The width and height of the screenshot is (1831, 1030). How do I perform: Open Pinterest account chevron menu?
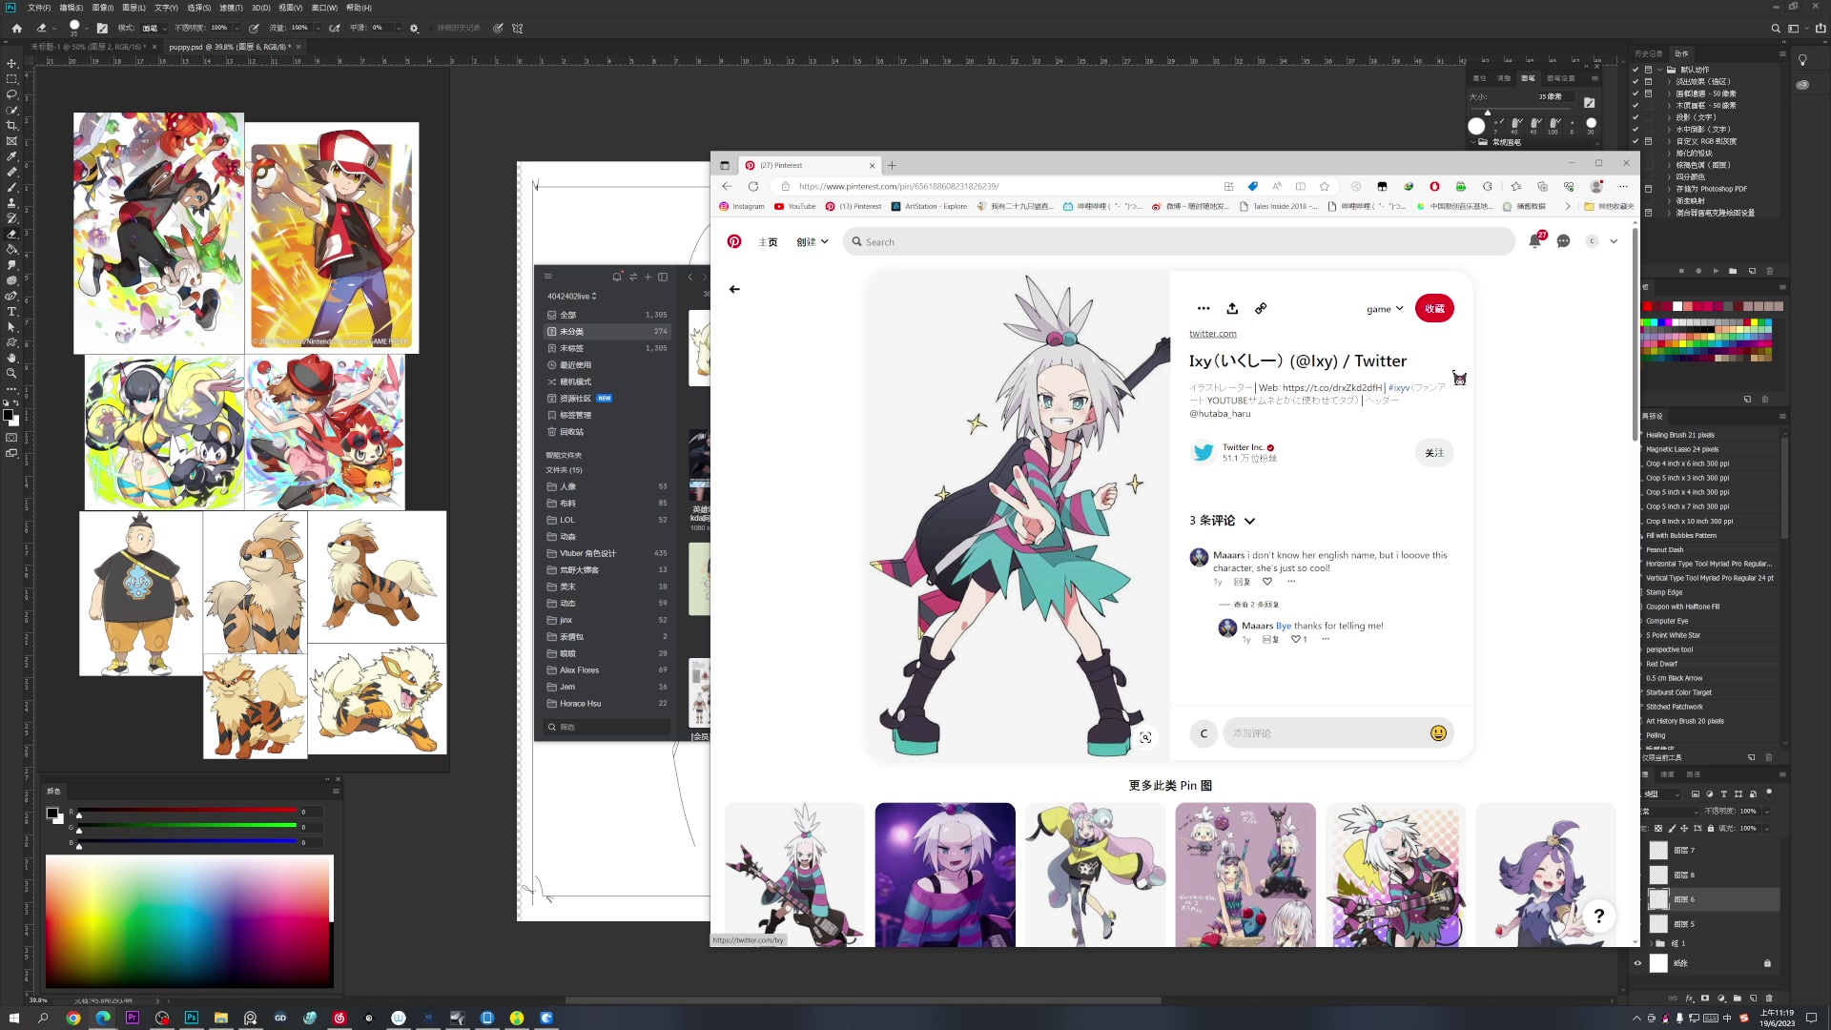coord(1614,241)
